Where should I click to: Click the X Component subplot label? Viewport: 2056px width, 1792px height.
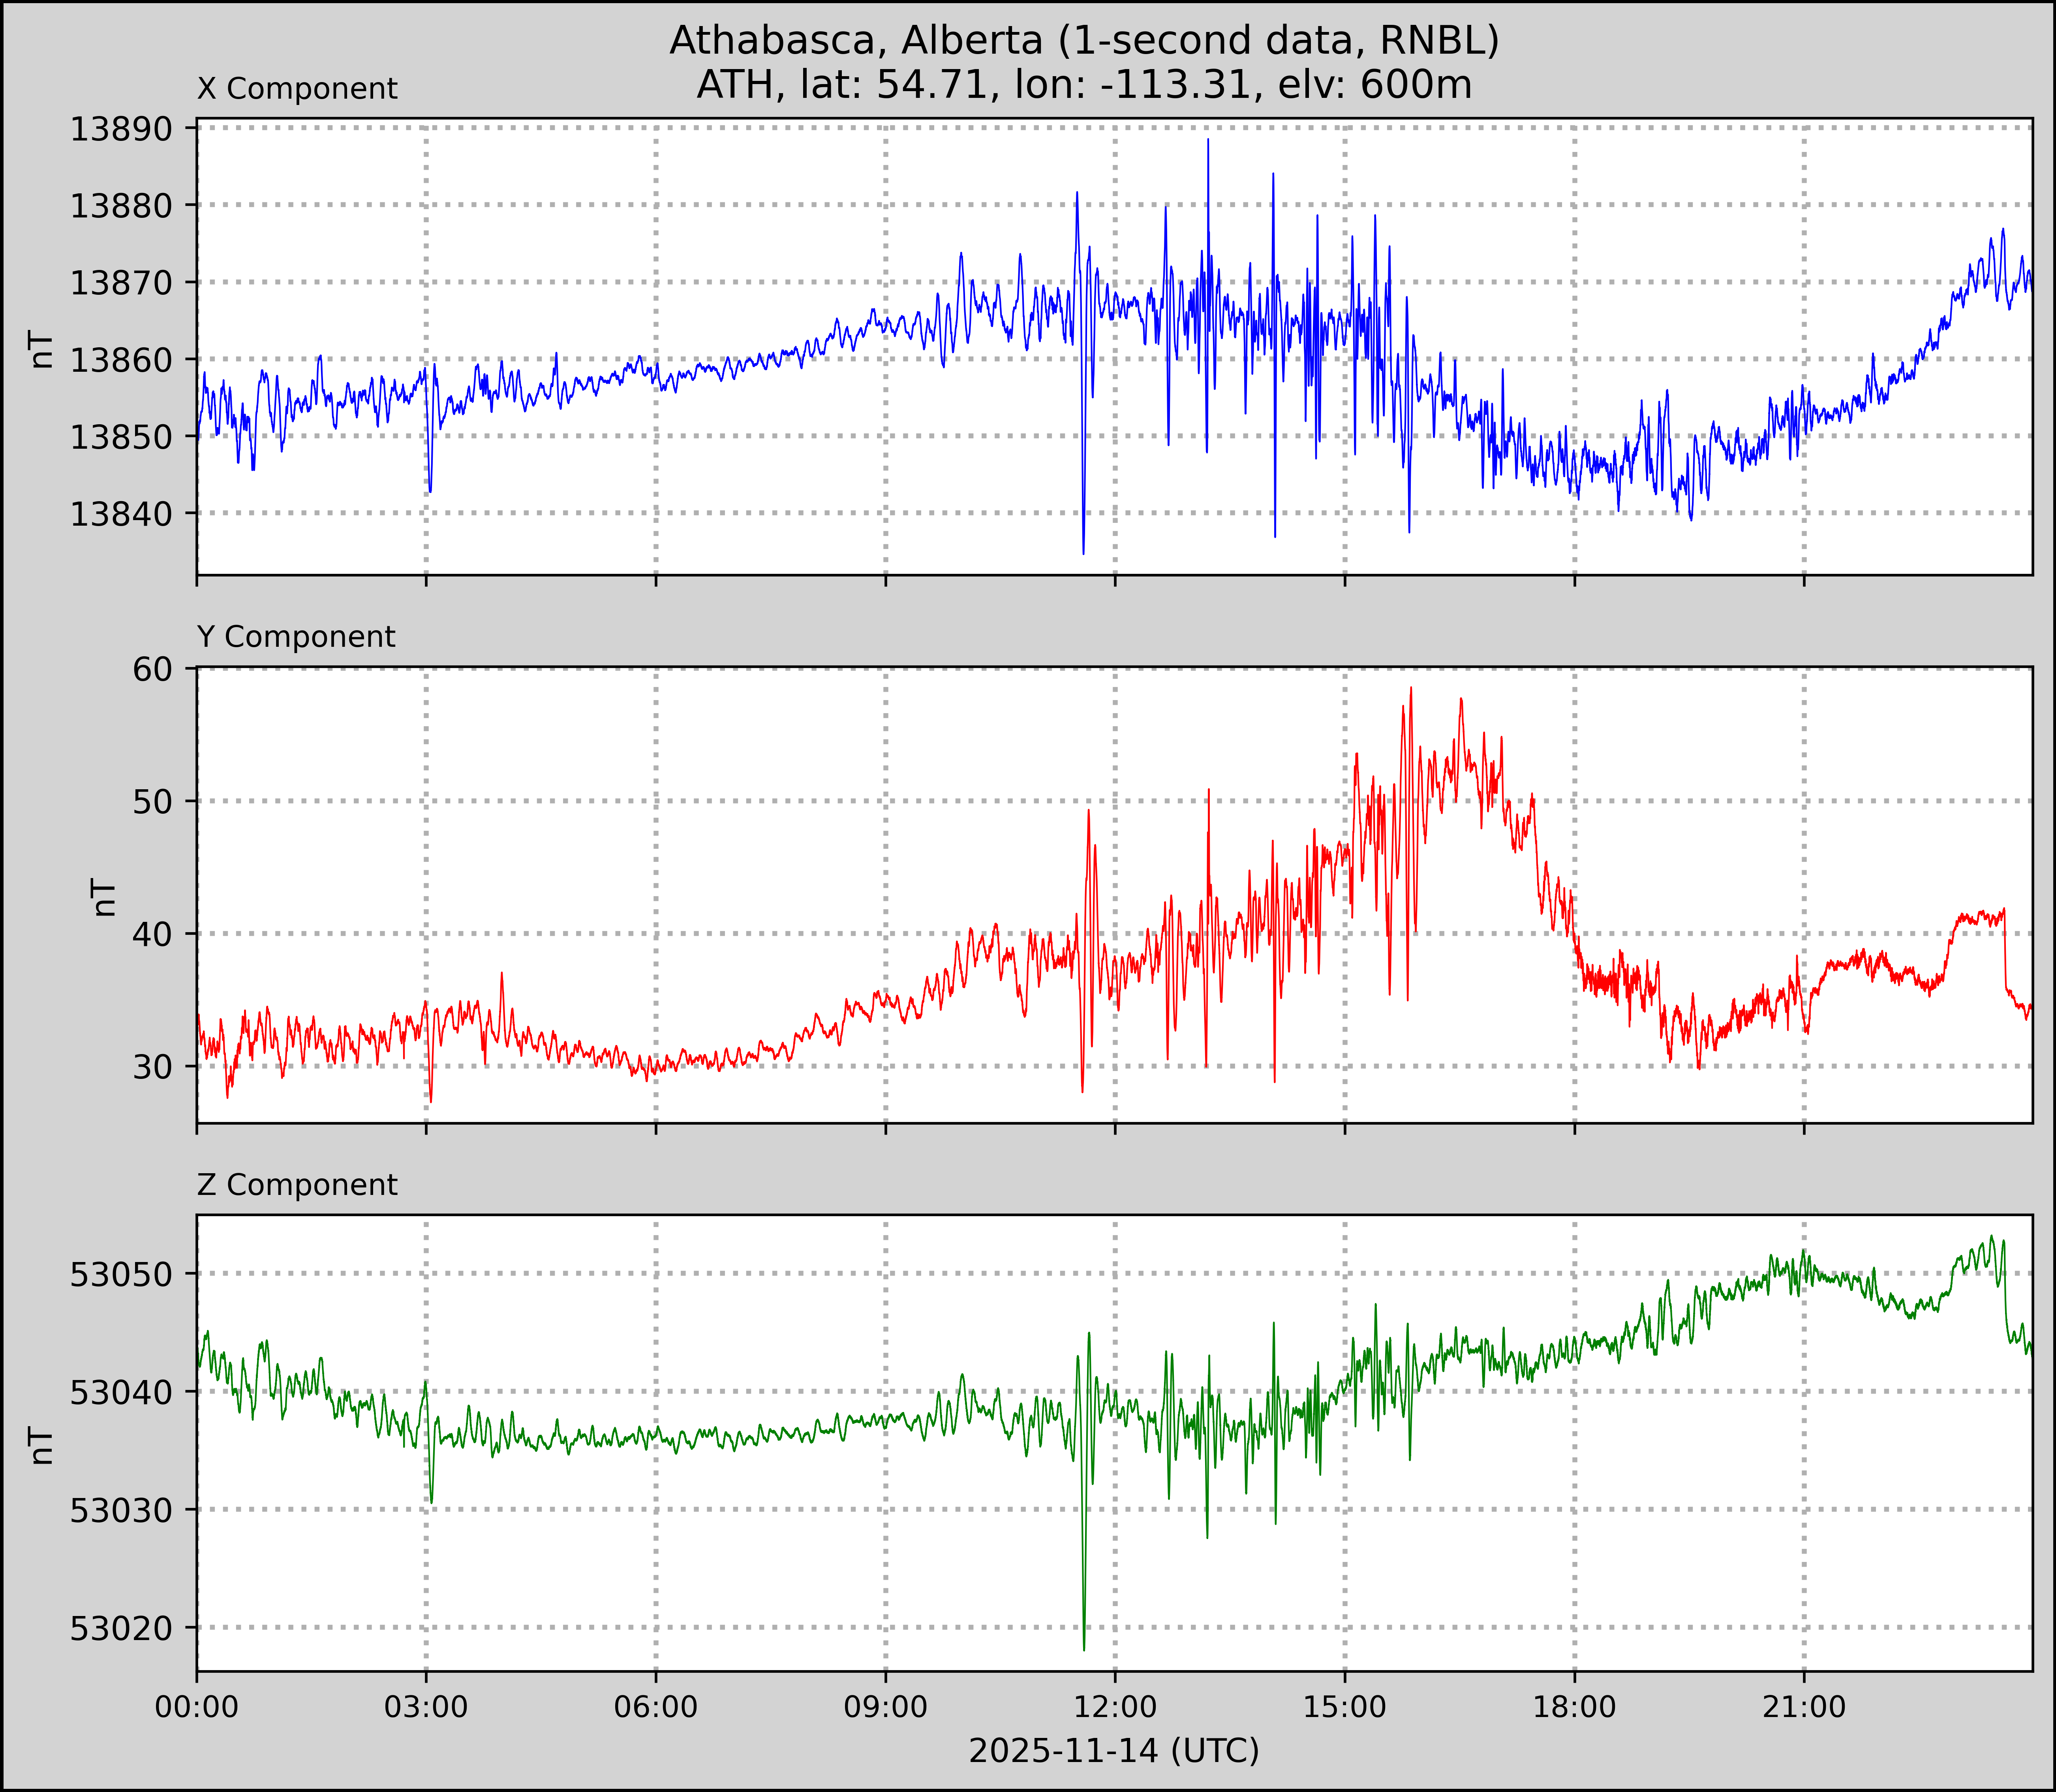(297, 89)
